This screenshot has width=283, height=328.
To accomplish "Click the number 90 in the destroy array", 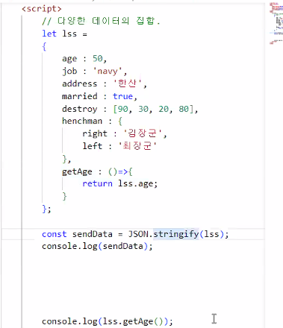I will coord(123,109).
